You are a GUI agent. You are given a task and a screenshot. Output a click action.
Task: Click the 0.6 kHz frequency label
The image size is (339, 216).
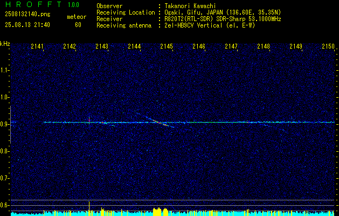pos(4,205)
